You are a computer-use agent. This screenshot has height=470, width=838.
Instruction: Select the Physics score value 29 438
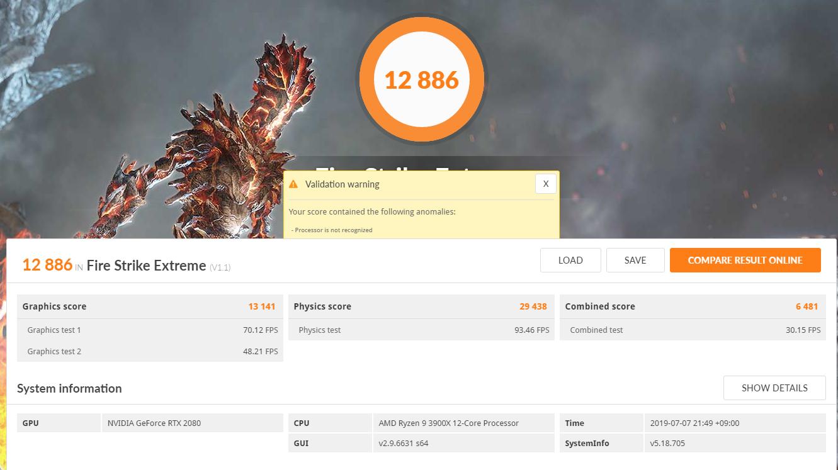[533, 306]
